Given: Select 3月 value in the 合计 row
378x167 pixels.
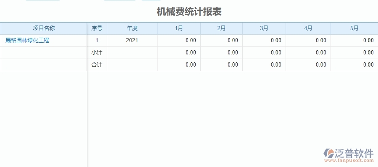Looking at the screenshot, I should coord(264,64).
